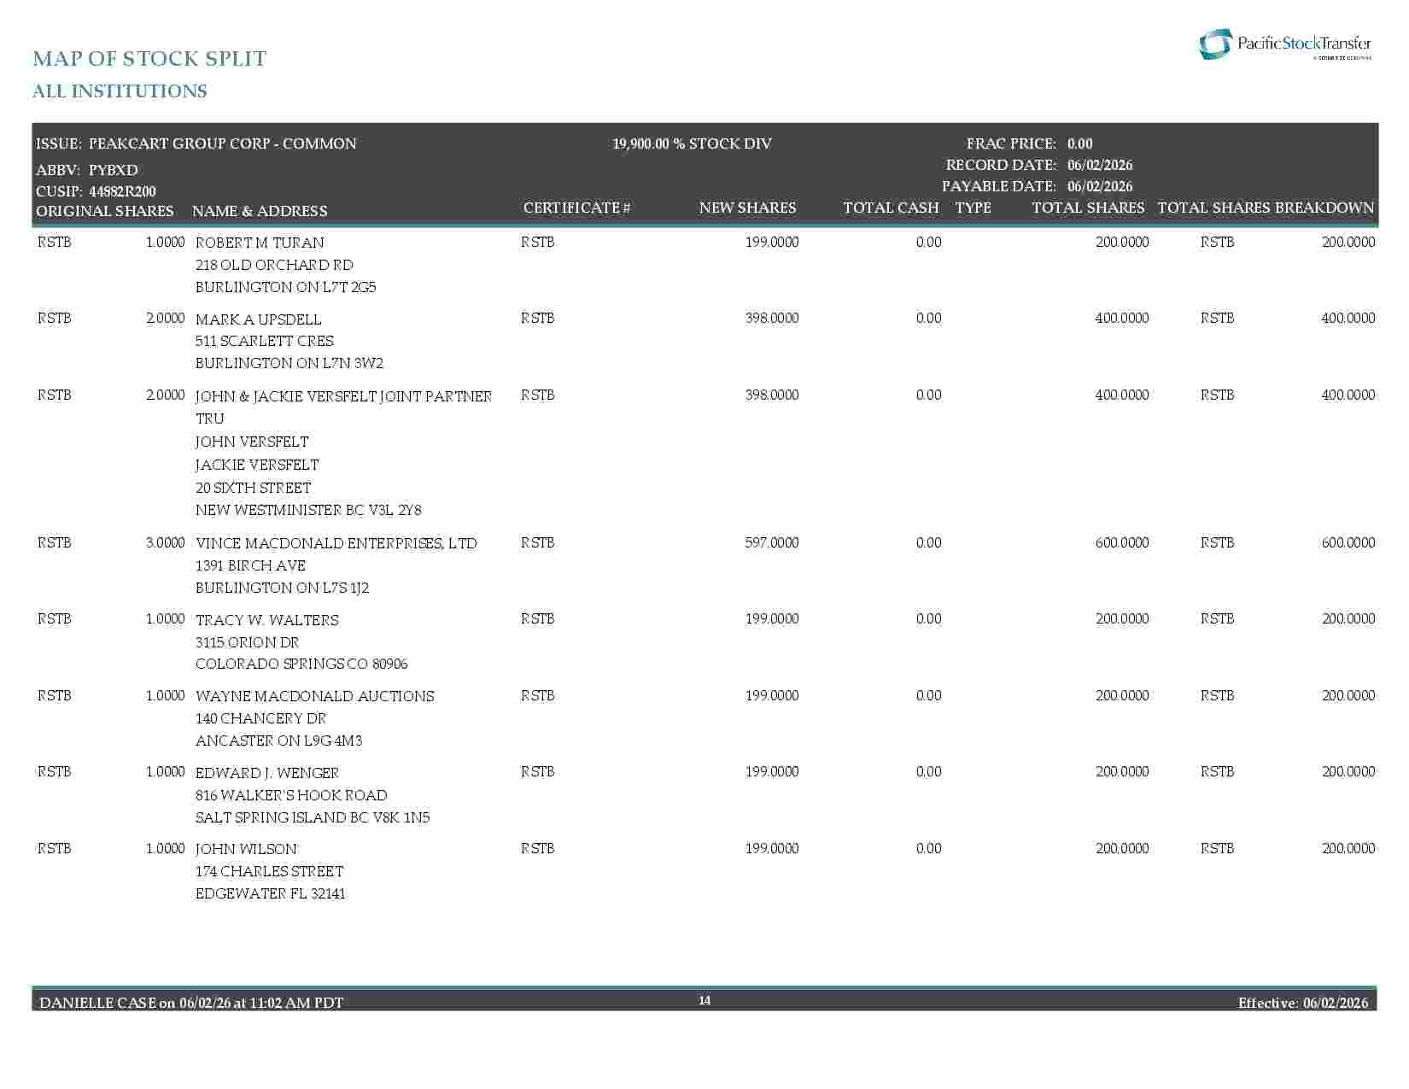Click ANCASTER ON L9G 4M3

(279, 741)
